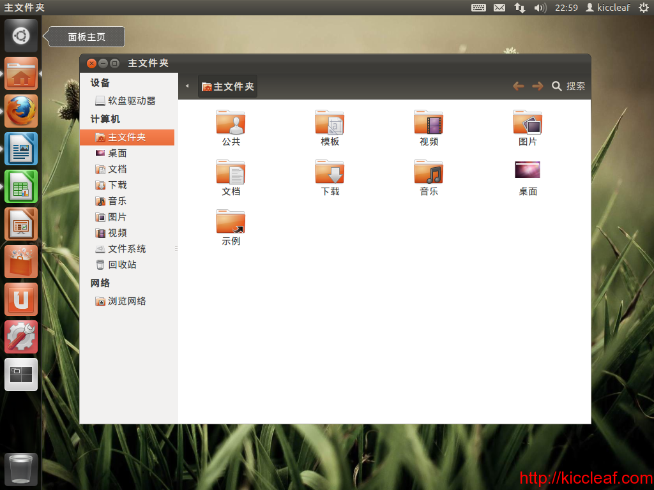Launch LibreOffice Impress from launcher
The height and width of the screenshot is (490, 654).
[21, 224]
